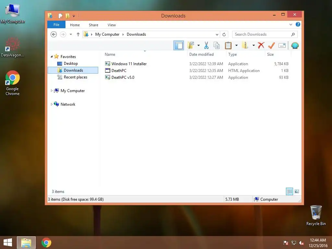Screen dimensions: 332x249
Task: Open the File tab
Action: (x=56, y=25)
